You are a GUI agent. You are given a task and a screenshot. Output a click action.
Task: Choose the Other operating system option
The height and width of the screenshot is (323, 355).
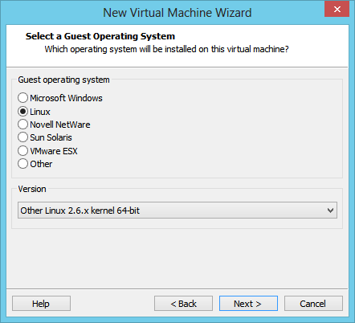click(x=22, y=164)
